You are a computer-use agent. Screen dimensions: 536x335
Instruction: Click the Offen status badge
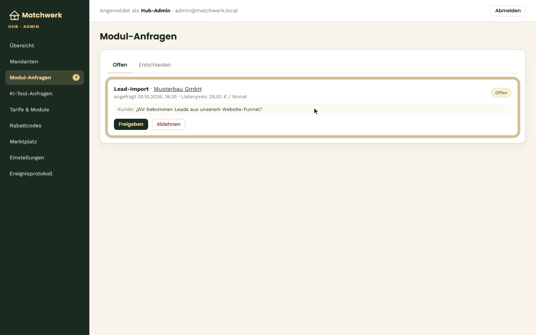(501, 93)
